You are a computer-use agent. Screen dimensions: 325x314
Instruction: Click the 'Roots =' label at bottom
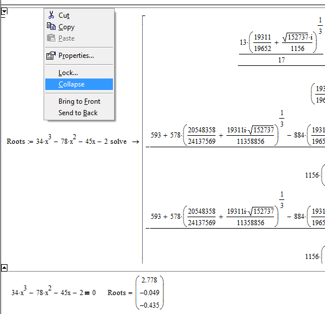click(x=120, y=293)
